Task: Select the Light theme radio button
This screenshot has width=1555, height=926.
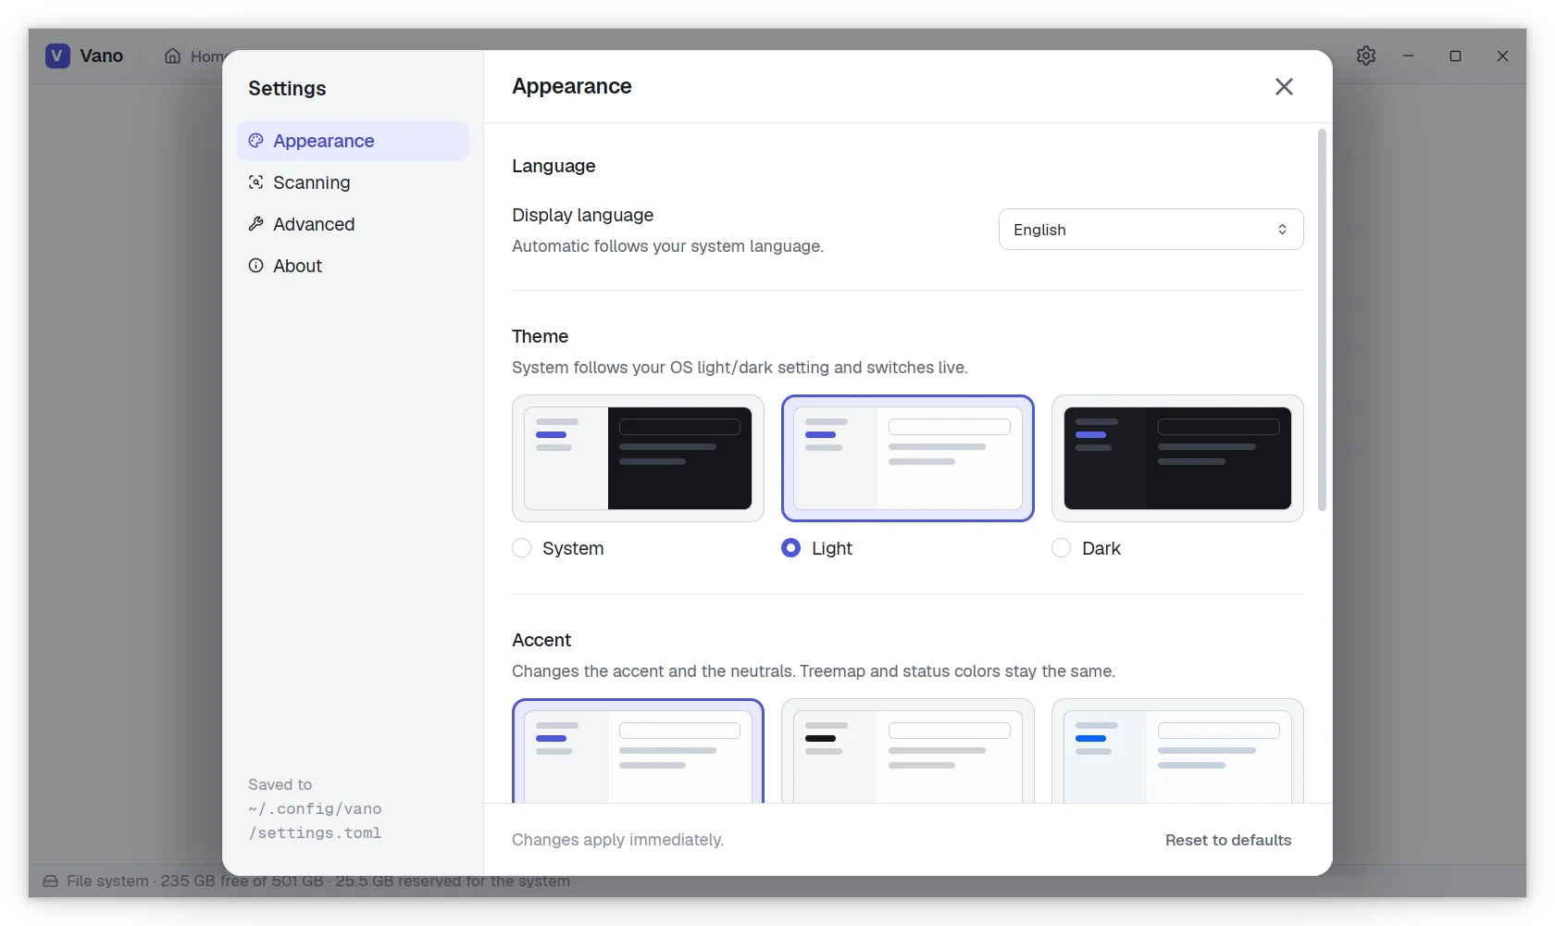Action: (791, 548)
